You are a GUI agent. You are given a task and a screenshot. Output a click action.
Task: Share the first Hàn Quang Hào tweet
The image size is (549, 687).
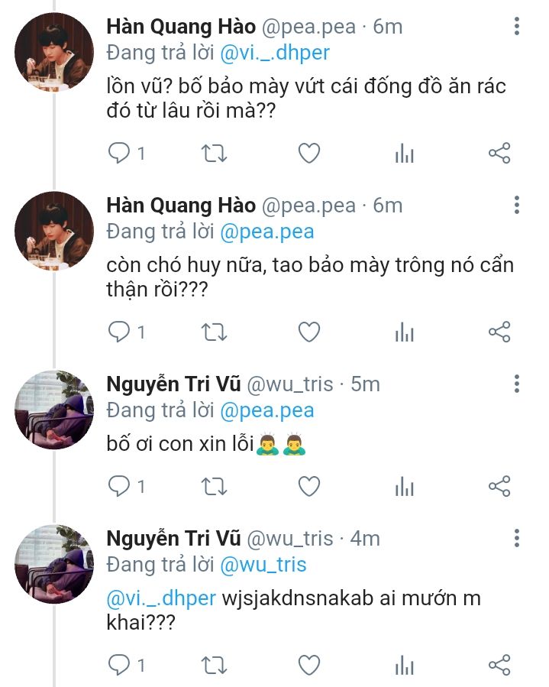(499, 154)
